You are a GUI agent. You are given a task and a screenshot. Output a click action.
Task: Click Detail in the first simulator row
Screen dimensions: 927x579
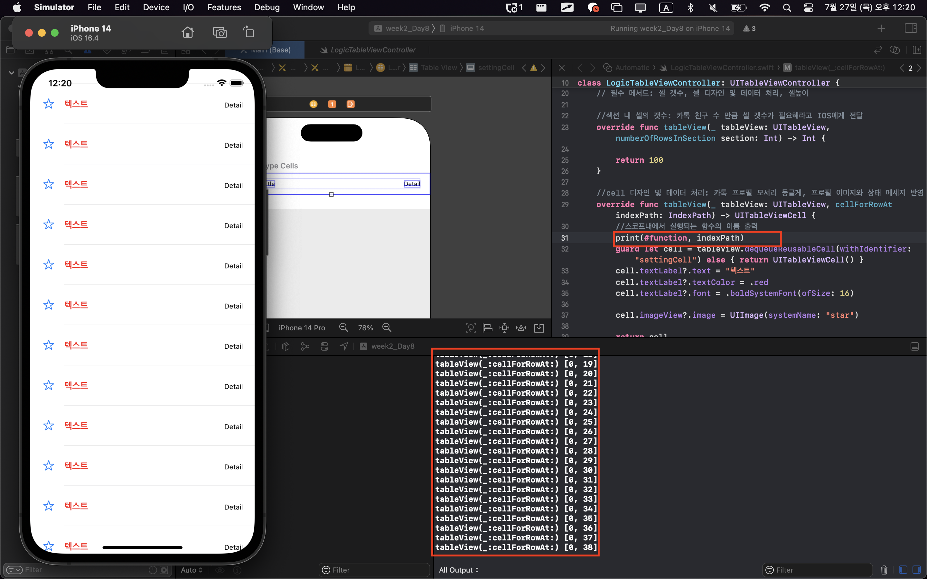[x=233, y=105]
